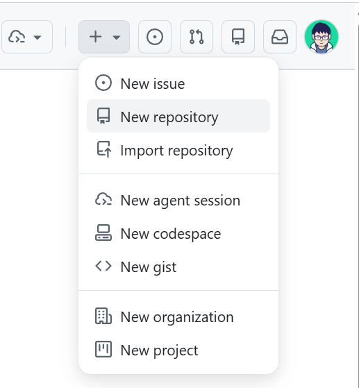Open the Pull requests header icon
This screenshot has width=359, height=388.
pos(197,37)
